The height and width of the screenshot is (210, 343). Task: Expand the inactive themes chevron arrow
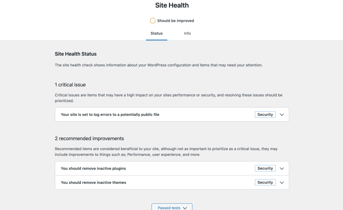pos(282,182)
